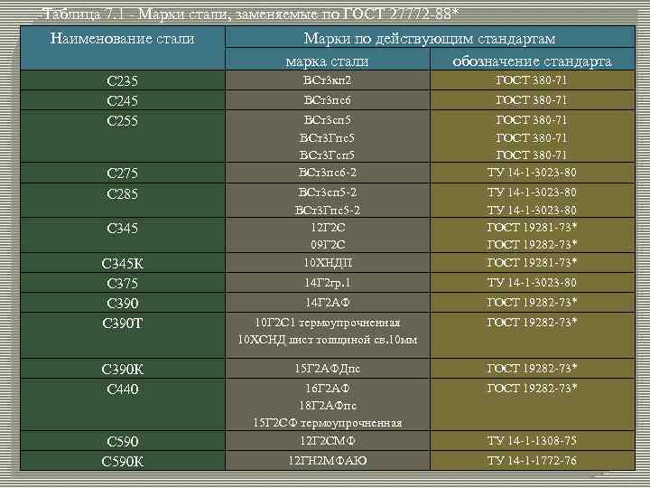Click the '18Г2АФпс' grade entry
650x488 pixels.
coord(328,406)
